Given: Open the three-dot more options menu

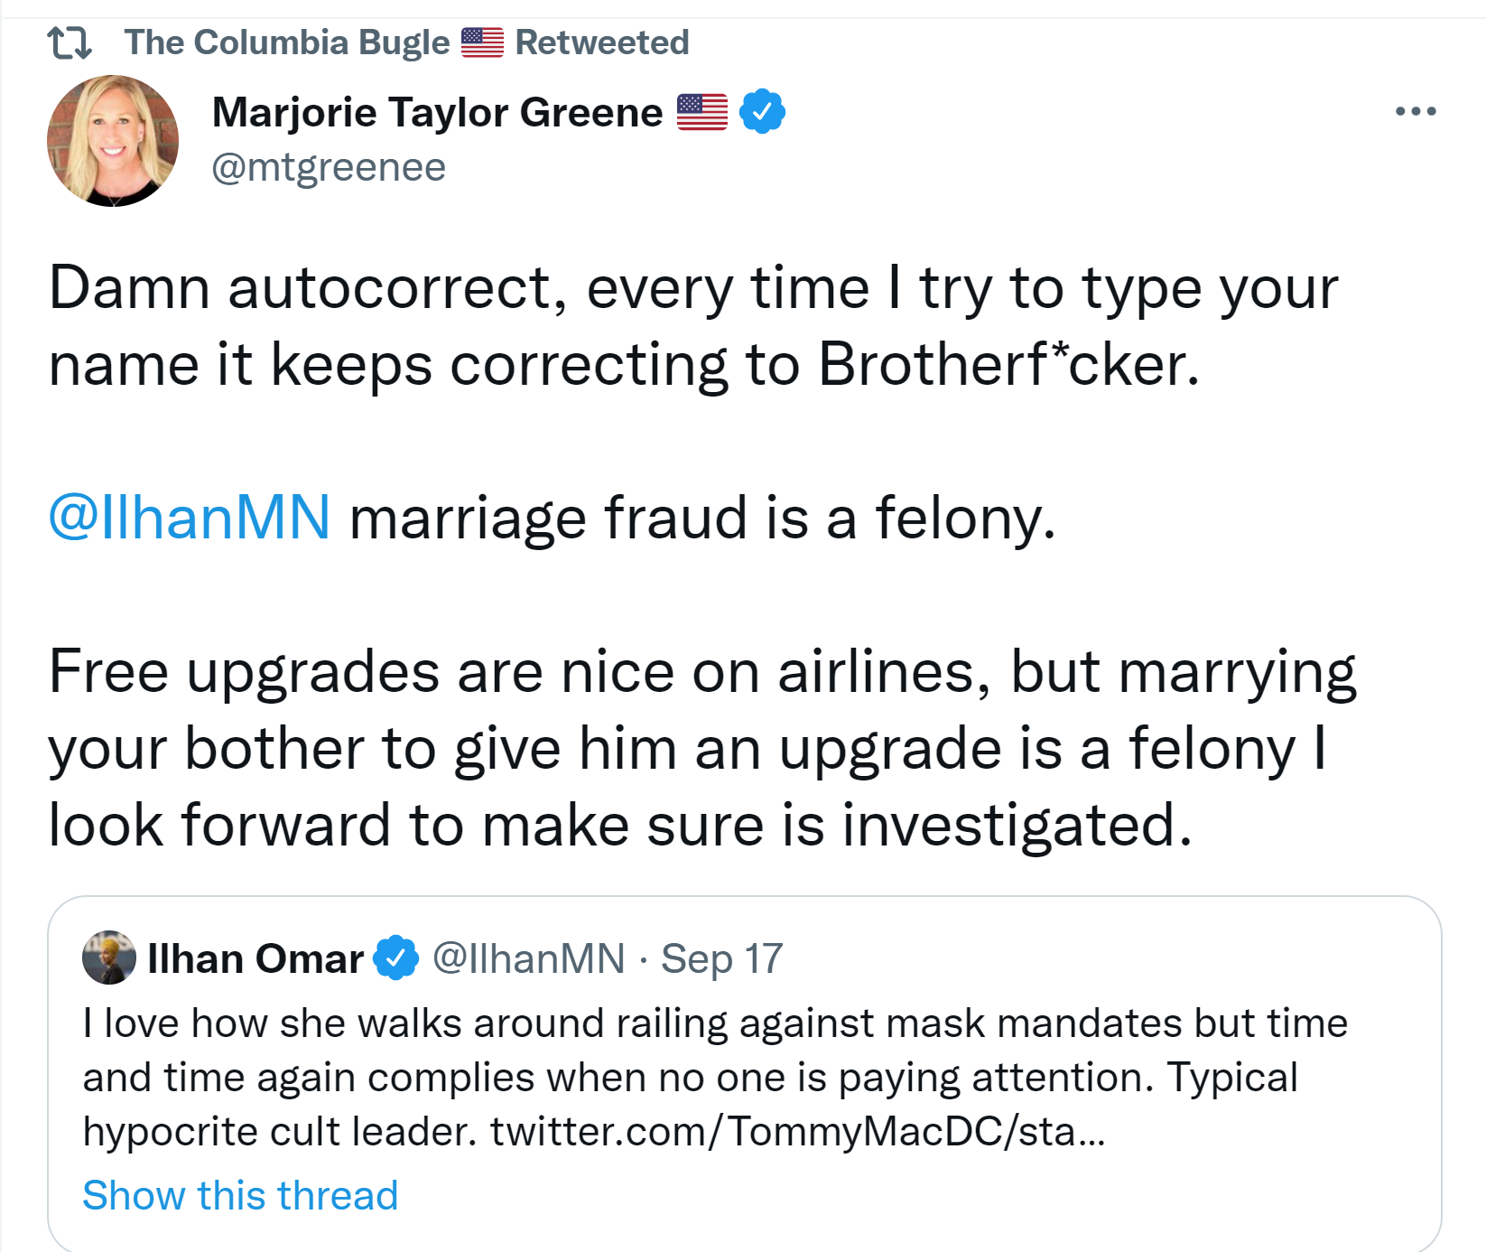Looking at the screenshot, I should coord(1415,112).
